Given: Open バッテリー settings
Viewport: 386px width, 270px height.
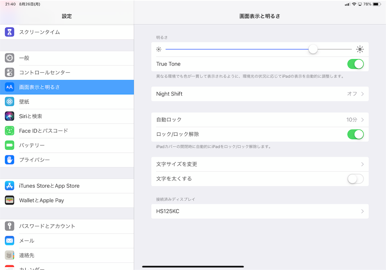Looking at the screenshot, I should pos(67,145).
